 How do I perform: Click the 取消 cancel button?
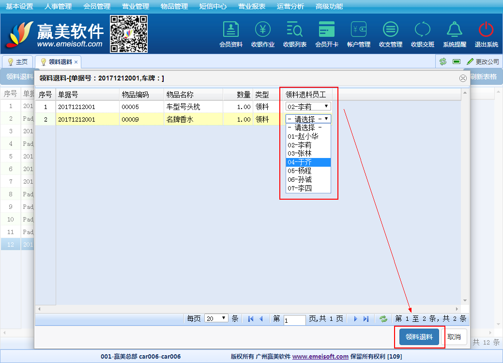tap(454, 337)
